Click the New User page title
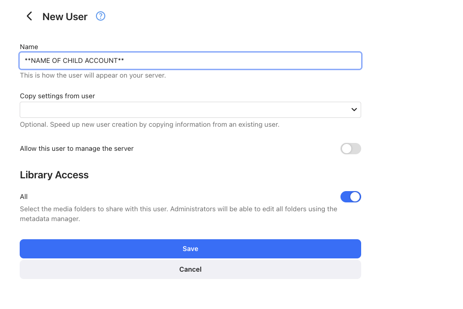 coord(64,16)
